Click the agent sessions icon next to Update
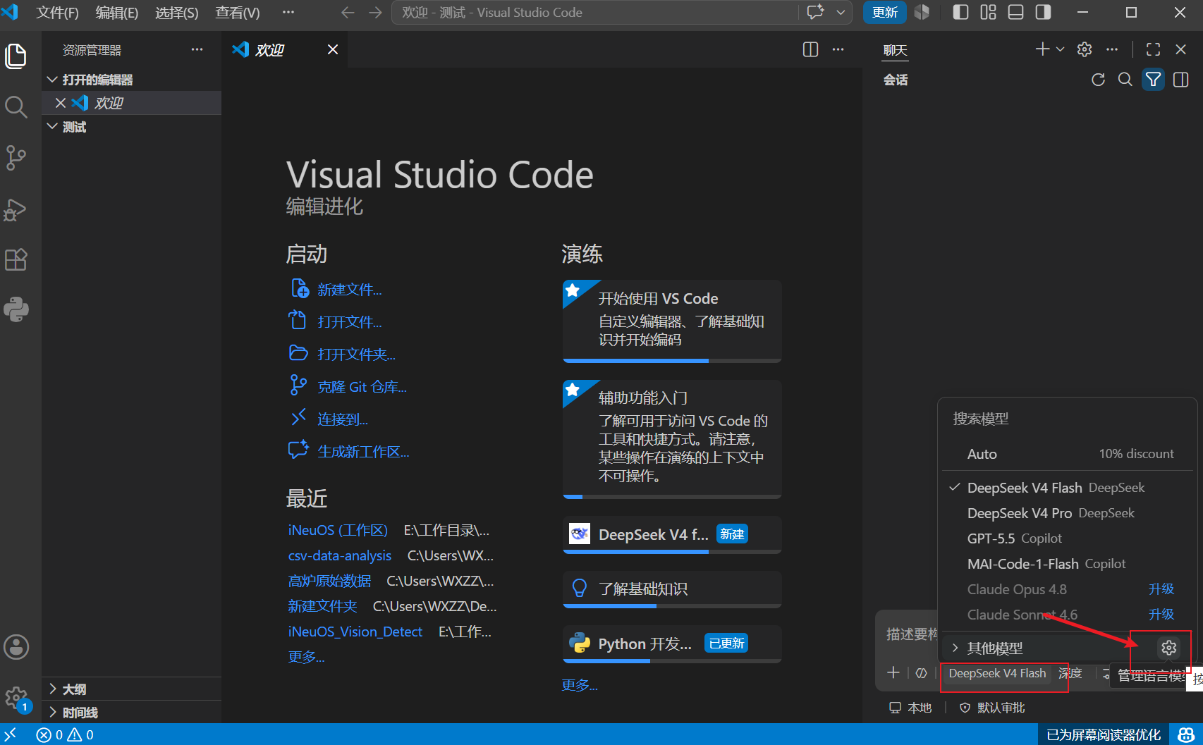Image resolution: width=1203 pixels, height=745 pixels. coord(922,12)
